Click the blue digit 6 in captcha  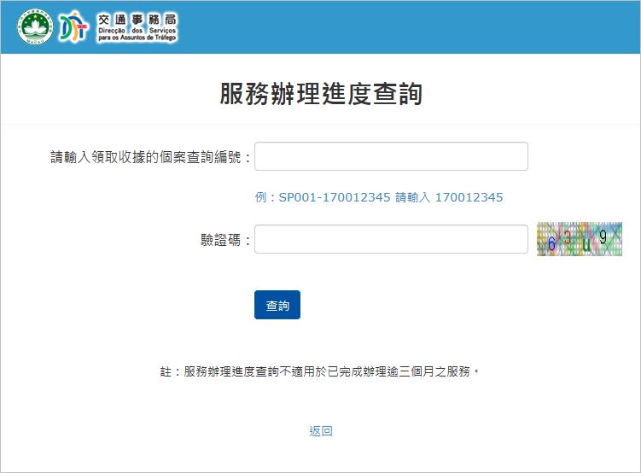[551, 243]
